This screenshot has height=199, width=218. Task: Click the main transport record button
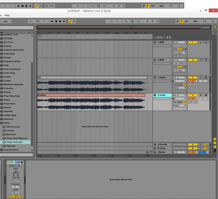[x=60, y=21]
